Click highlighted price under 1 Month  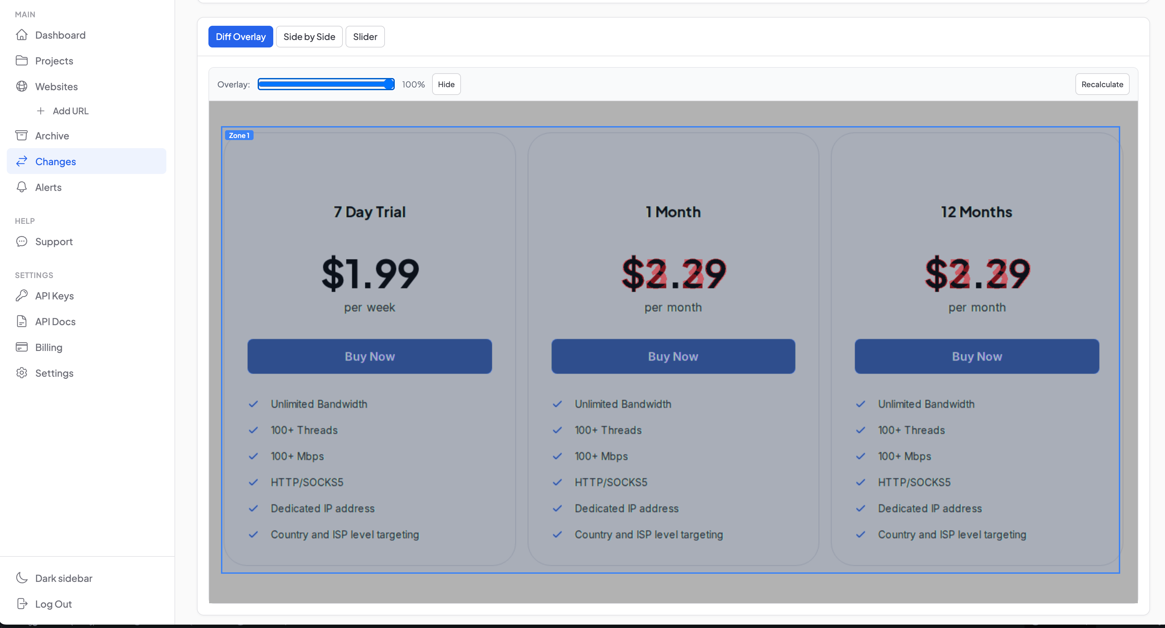674,273
